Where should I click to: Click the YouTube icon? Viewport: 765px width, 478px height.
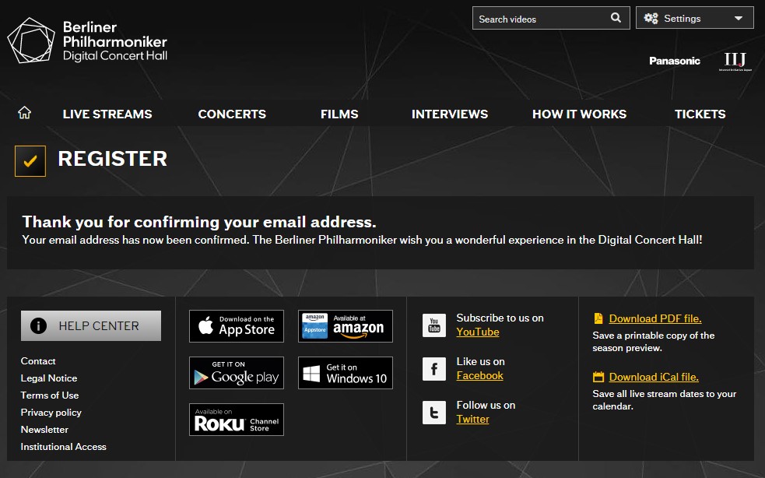point(433,325)
